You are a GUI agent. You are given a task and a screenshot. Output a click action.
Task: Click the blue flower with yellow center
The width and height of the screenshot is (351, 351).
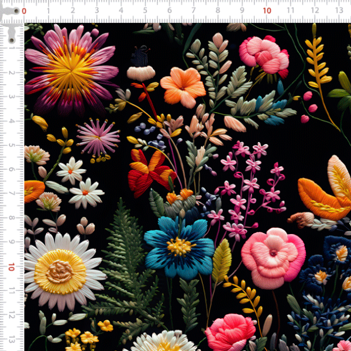[179, 247]
